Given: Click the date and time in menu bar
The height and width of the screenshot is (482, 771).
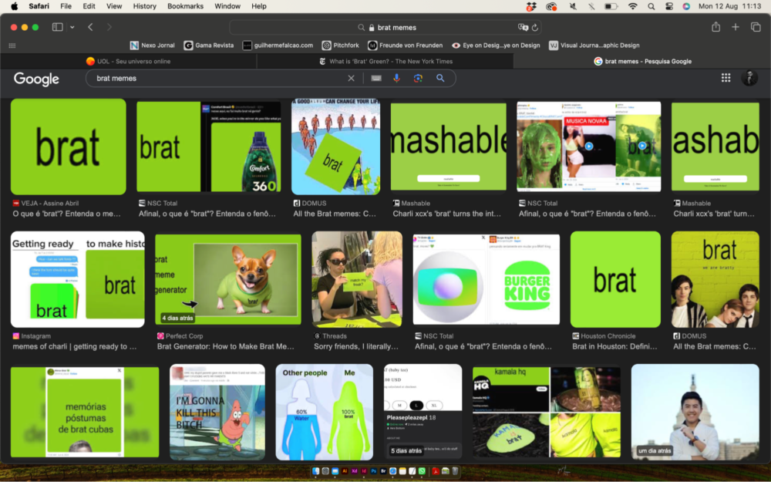Looking at the screenshot, I should click(x=729, y=6).
